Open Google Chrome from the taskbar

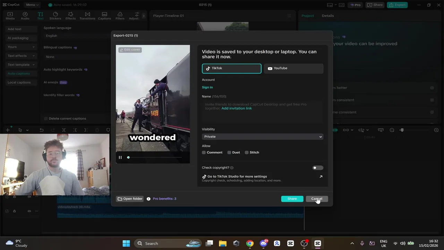tap(250, 243)
